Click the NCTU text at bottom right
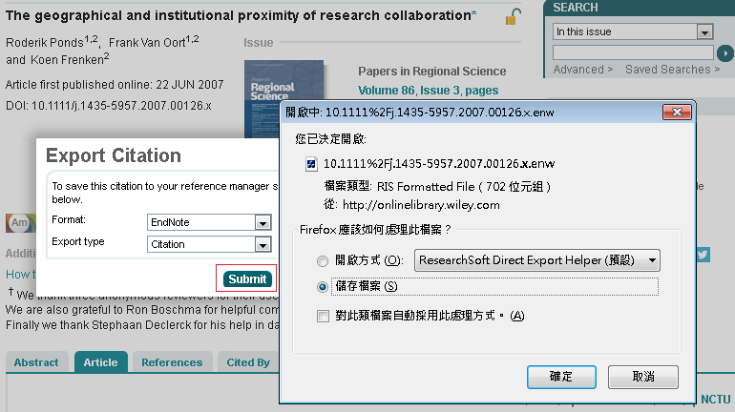The image size is (735, 412). 715,400
